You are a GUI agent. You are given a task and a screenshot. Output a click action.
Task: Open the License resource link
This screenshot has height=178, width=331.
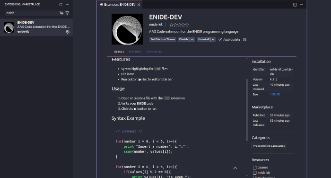[x=263, y=168]
